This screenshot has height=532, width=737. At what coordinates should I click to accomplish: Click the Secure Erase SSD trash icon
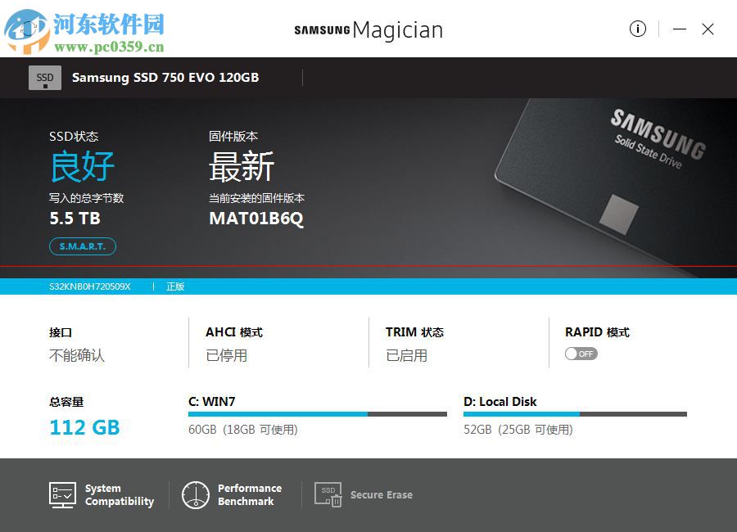point(328,495)
